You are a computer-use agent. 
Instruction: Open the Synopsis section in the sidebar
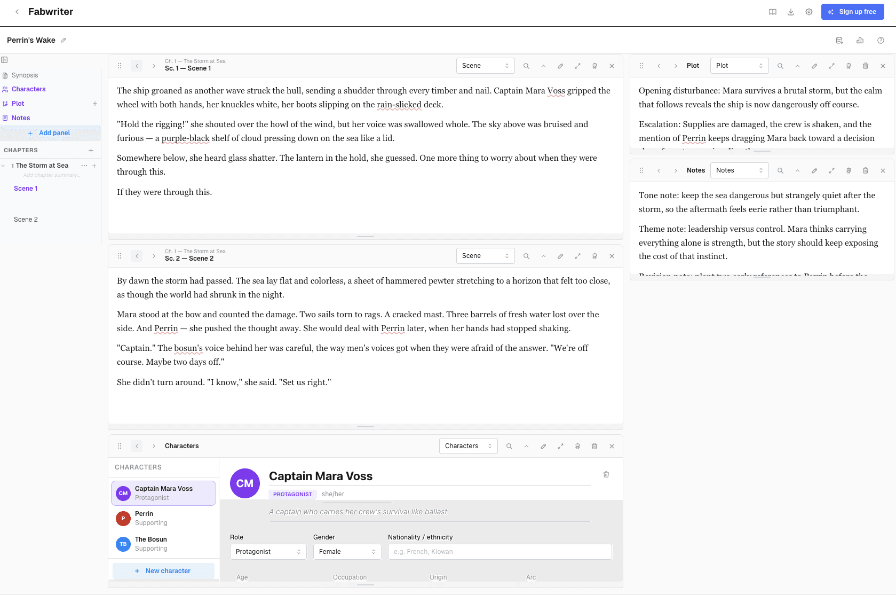[25, 75]
